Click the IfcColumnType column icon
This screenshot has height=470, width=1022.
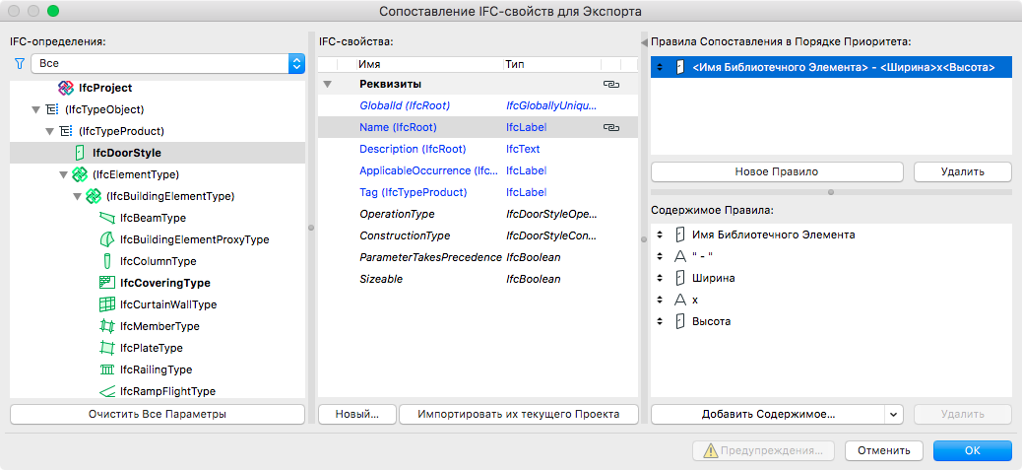107,261
